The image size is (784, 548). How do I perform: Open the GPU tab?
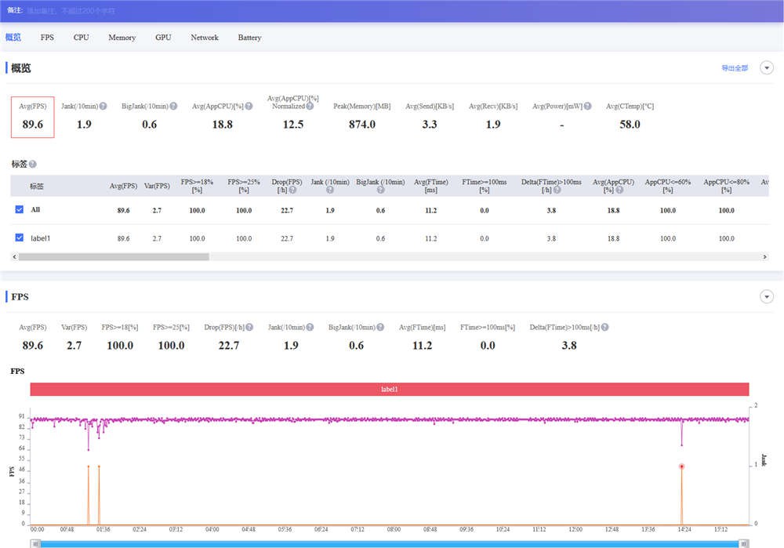(163, 37)
